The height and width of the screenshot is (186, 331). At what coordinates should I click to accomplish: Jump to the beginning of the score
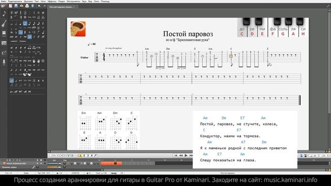pyautogui.click(x=176, y=156)
